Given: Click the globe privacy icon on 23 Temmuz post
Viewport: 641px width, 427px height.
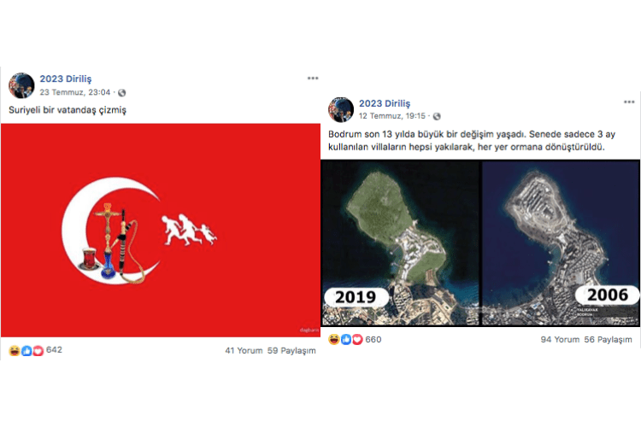Looking at the screenshot, I should click(122, 93).
